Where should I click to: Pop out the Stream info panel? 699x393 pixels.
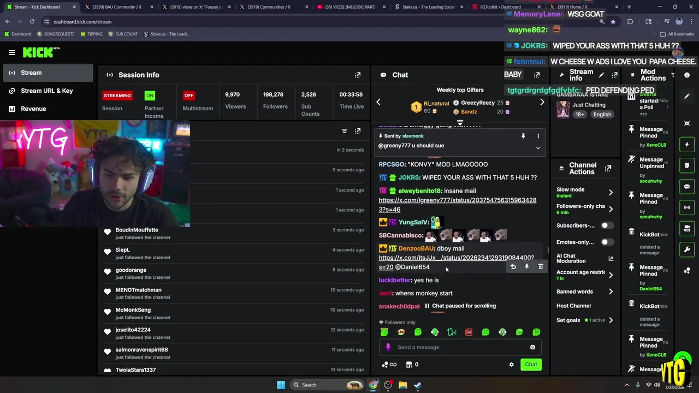614,75
